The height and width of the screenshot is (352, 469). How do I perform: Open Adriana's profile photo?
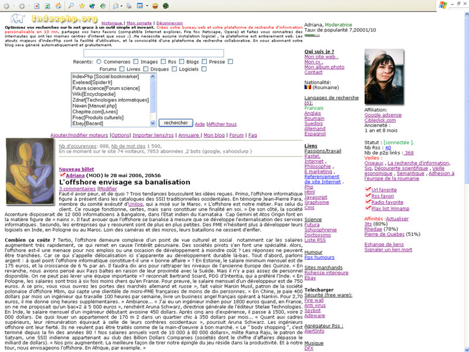(384, 77)
